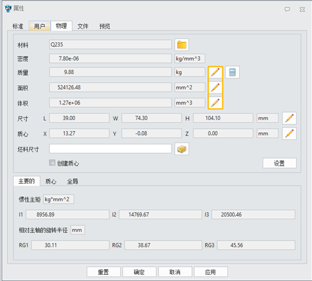This screenshot has height=281, width=312.
Task: Switch to the 用户 tab
Action: pyautogui.click(x=39, y=26)
